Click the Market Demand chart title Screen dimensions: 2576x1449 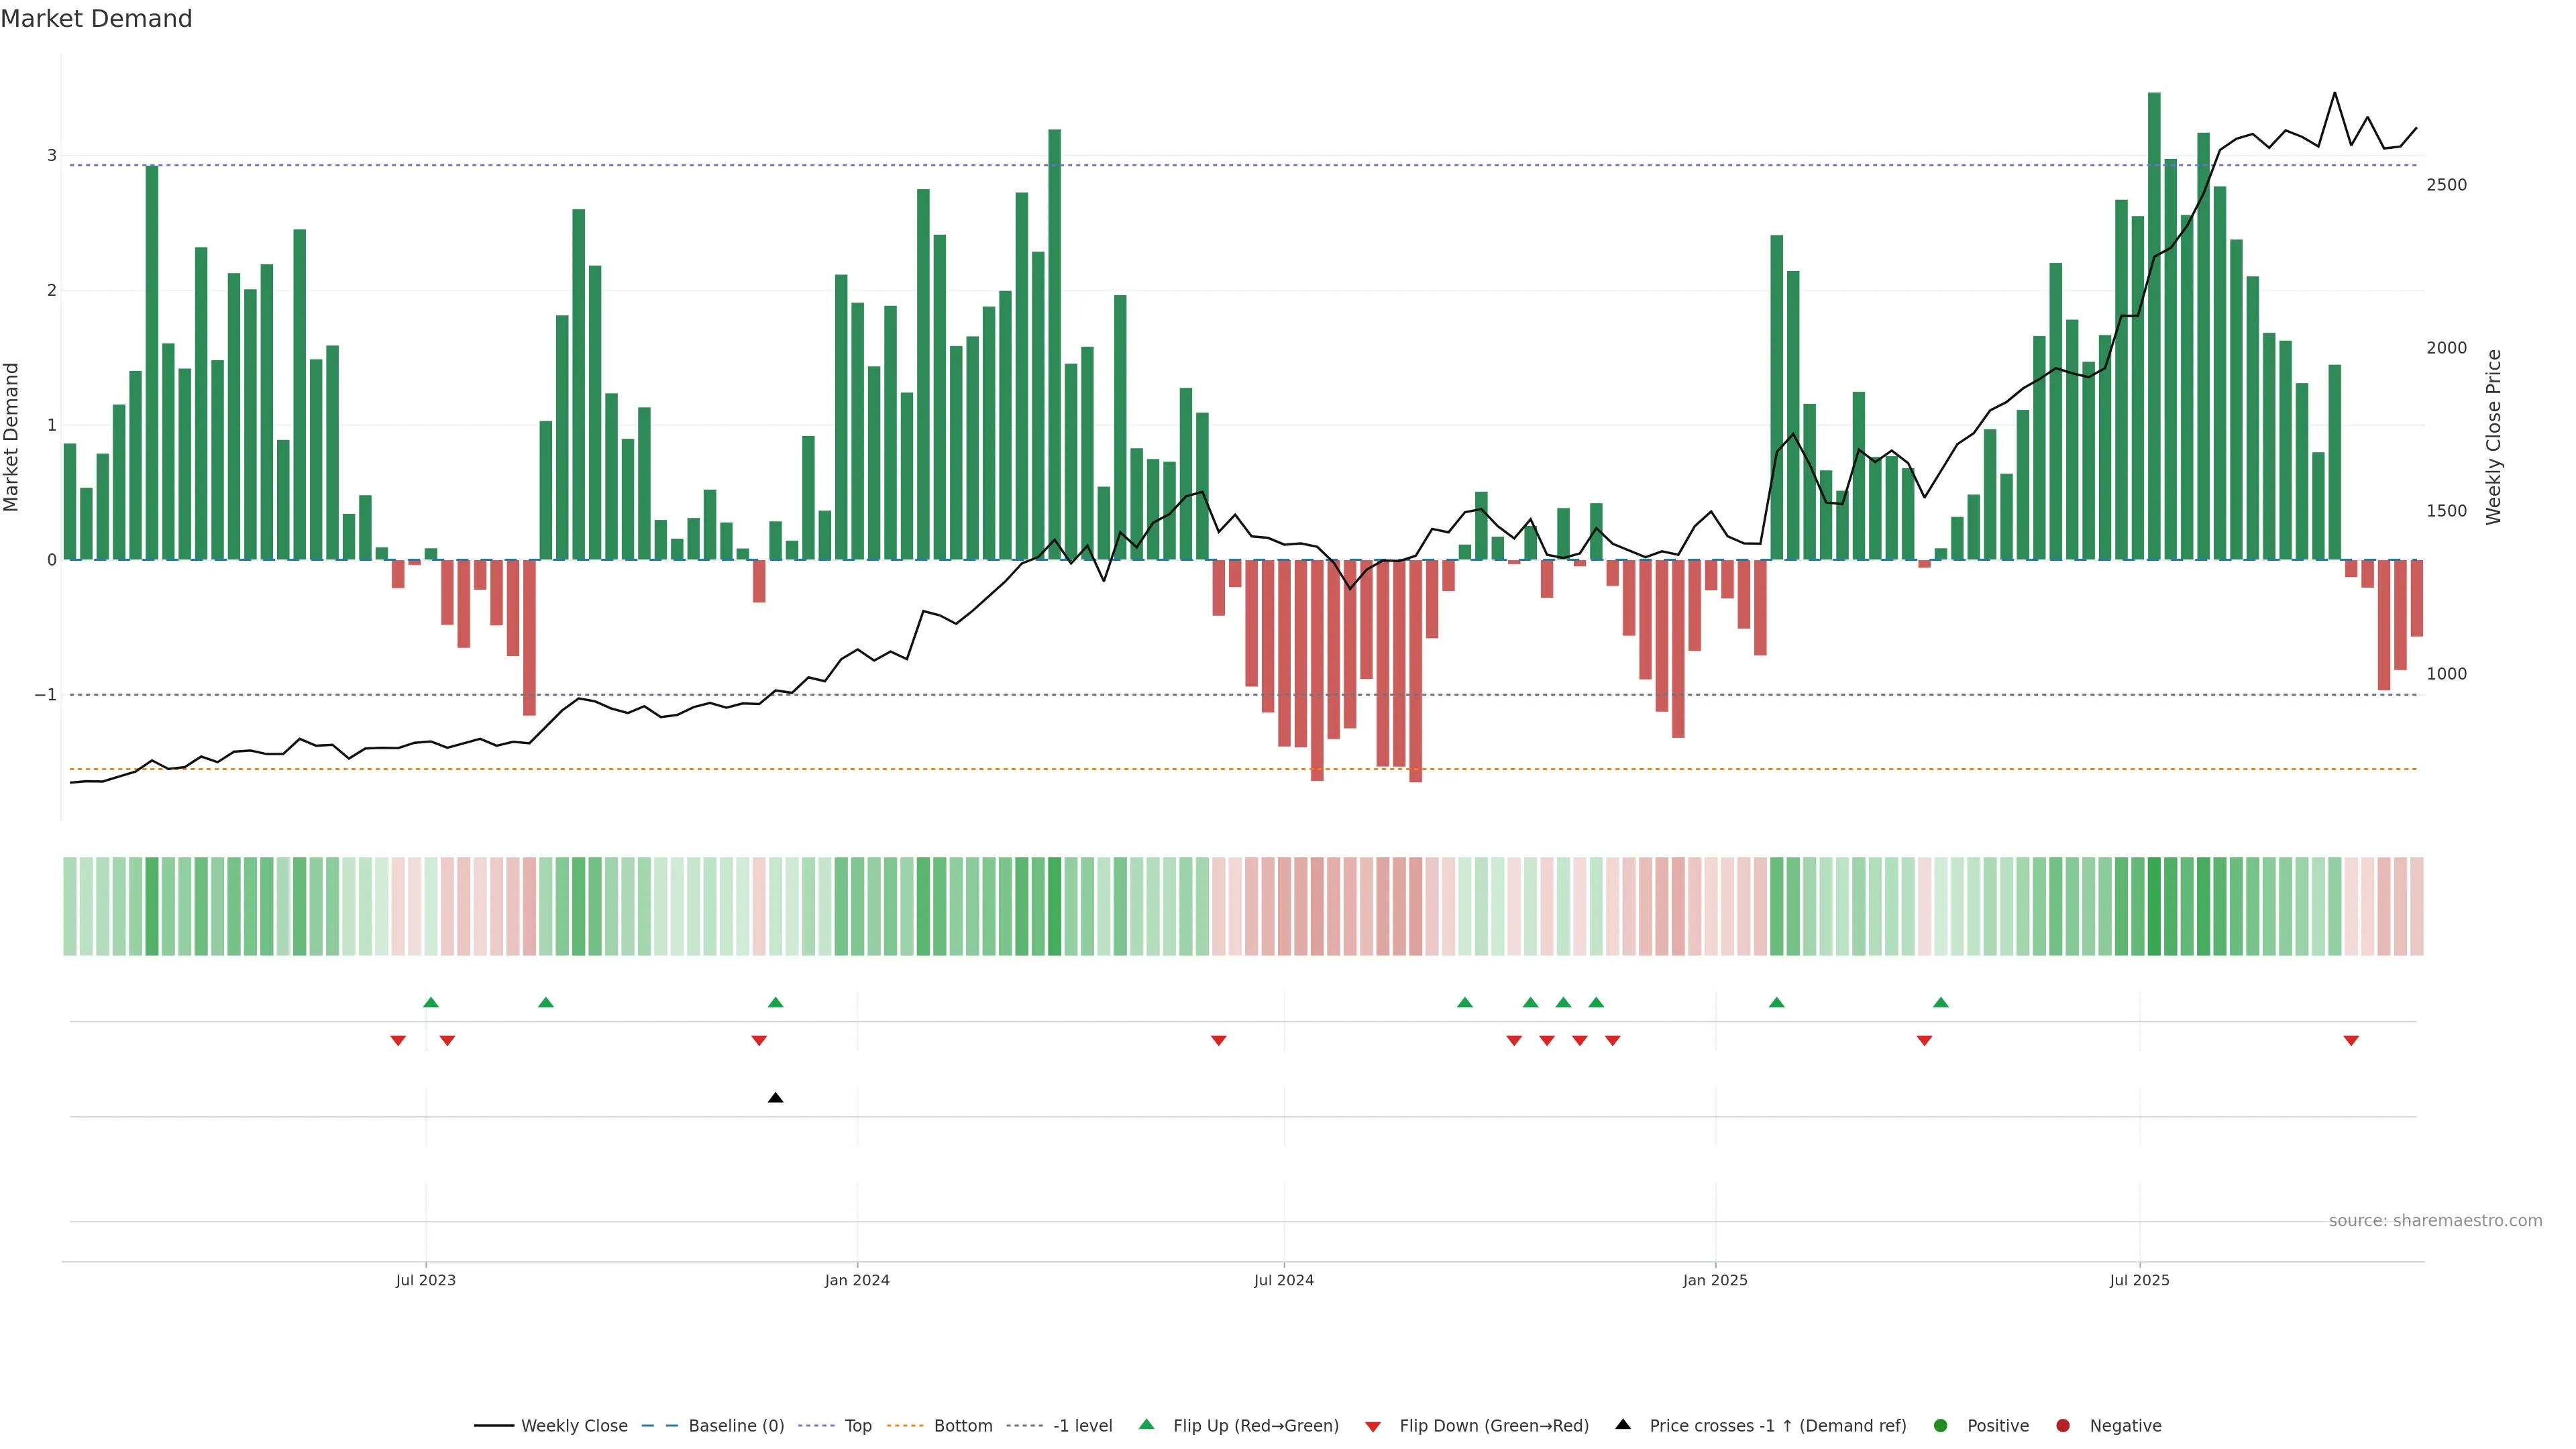pos(96,19)
